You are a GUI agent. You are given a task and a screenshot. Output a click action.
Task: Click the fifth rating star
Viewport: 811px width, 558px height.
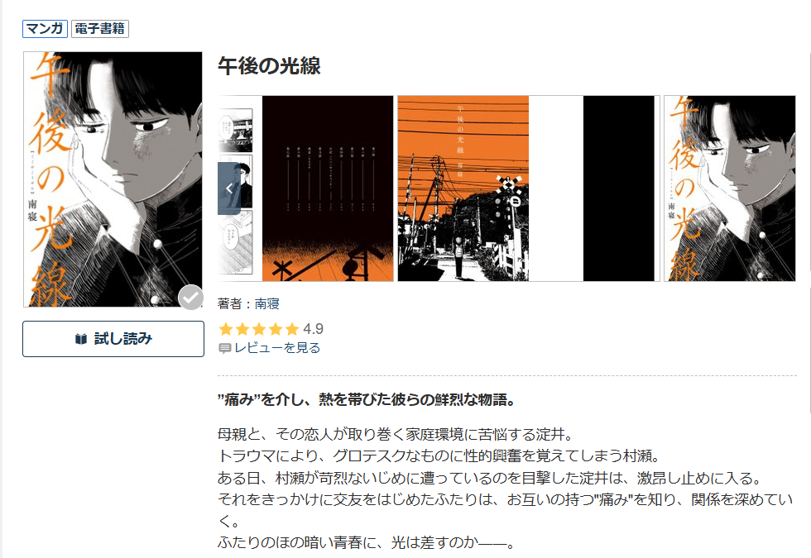[x=292, y=329]
